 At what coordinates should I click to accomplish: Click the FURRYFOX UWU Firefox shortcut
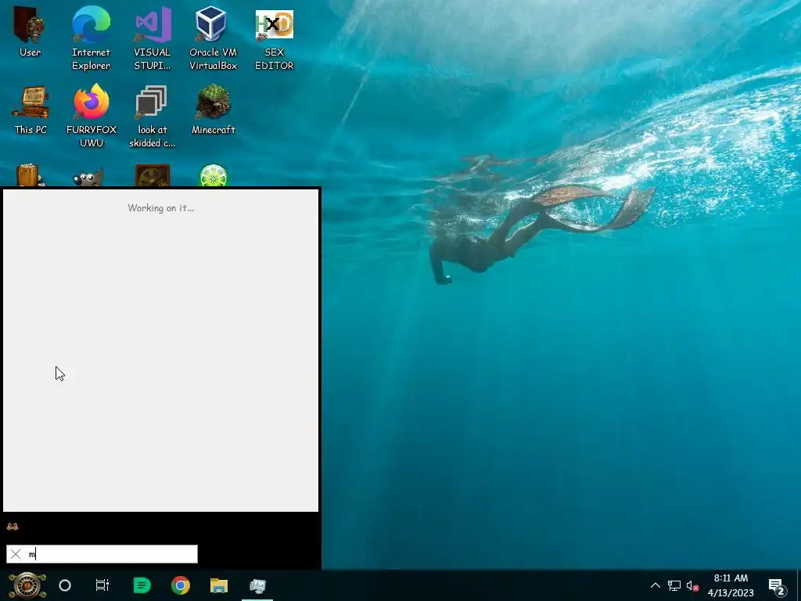coord(92,116)
